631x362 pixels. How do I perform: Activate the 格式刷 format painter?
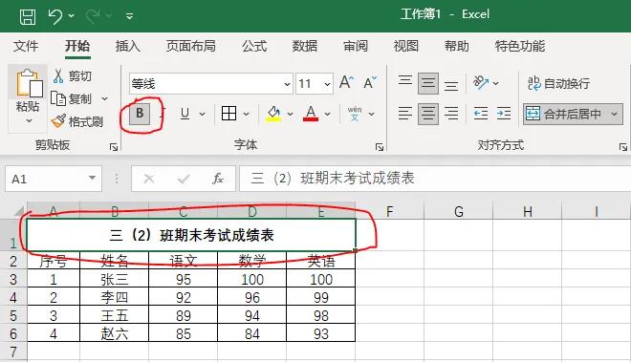(x=76, y=121)
